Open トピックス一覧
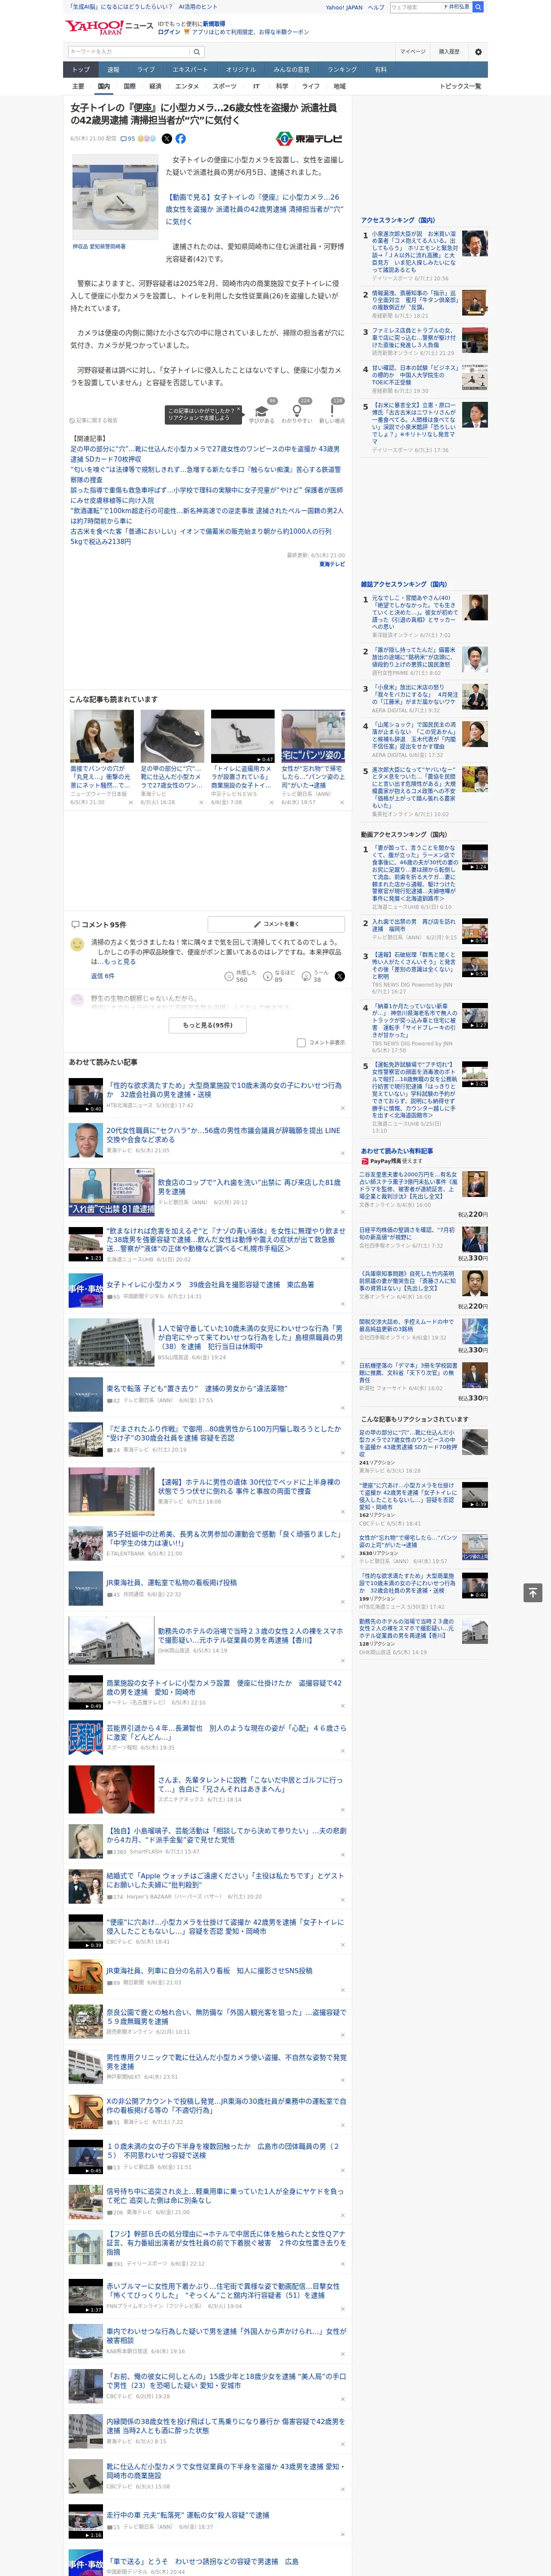The height and width of the screenshot is (2576, 551). 460,86
